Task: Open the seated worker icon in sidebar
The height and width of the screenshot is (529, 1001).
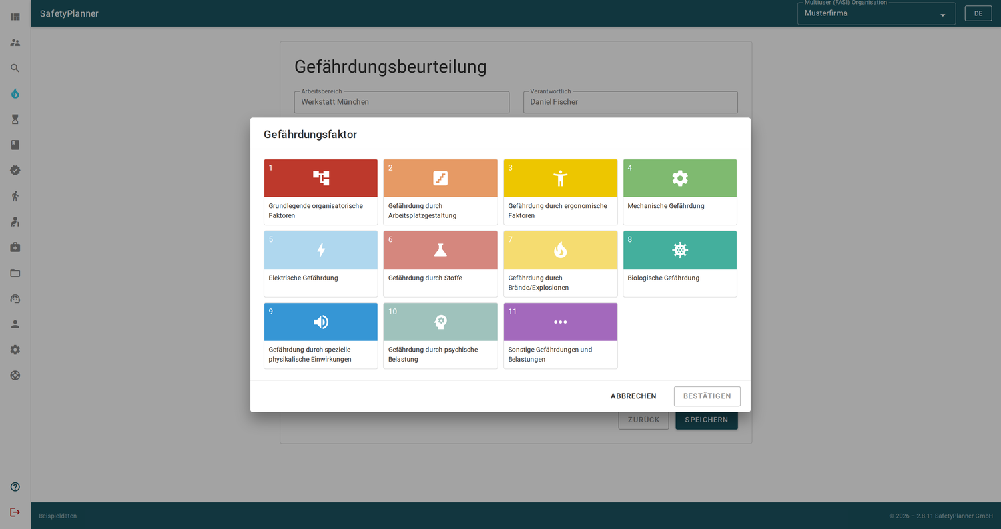Action: (x=15, y=221)
